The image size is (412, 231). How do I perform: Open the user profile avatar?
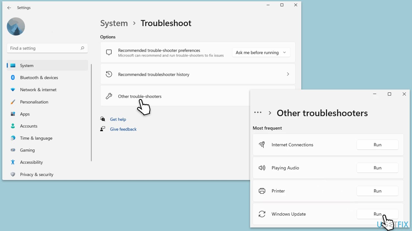(x=16, y=26)
